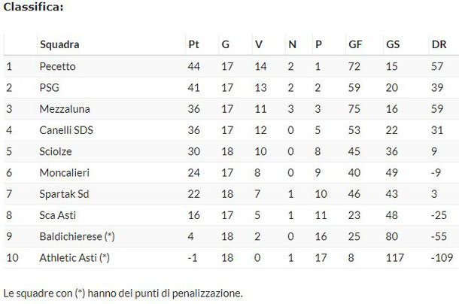Click the Squadra column header
459x304 pixels.
point(59,44)
